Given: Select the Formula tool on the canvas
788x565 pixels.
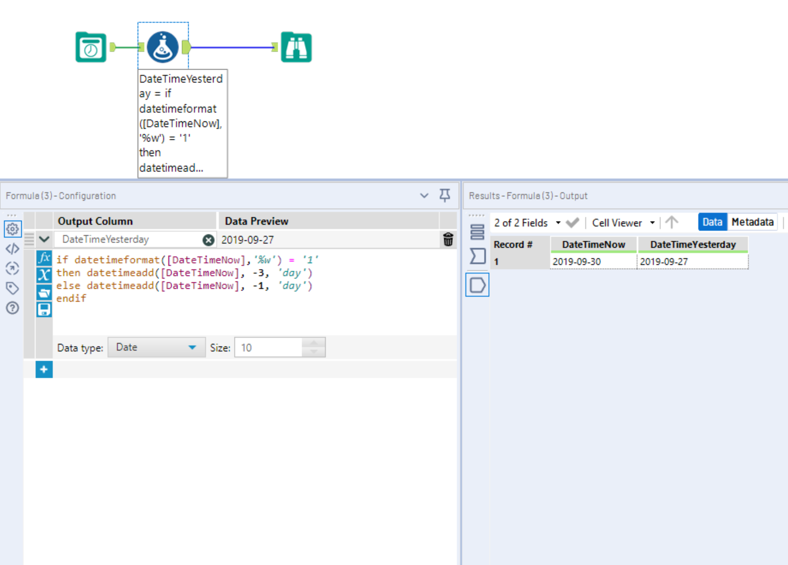Looking at the screenshot, I should point(163,46).
